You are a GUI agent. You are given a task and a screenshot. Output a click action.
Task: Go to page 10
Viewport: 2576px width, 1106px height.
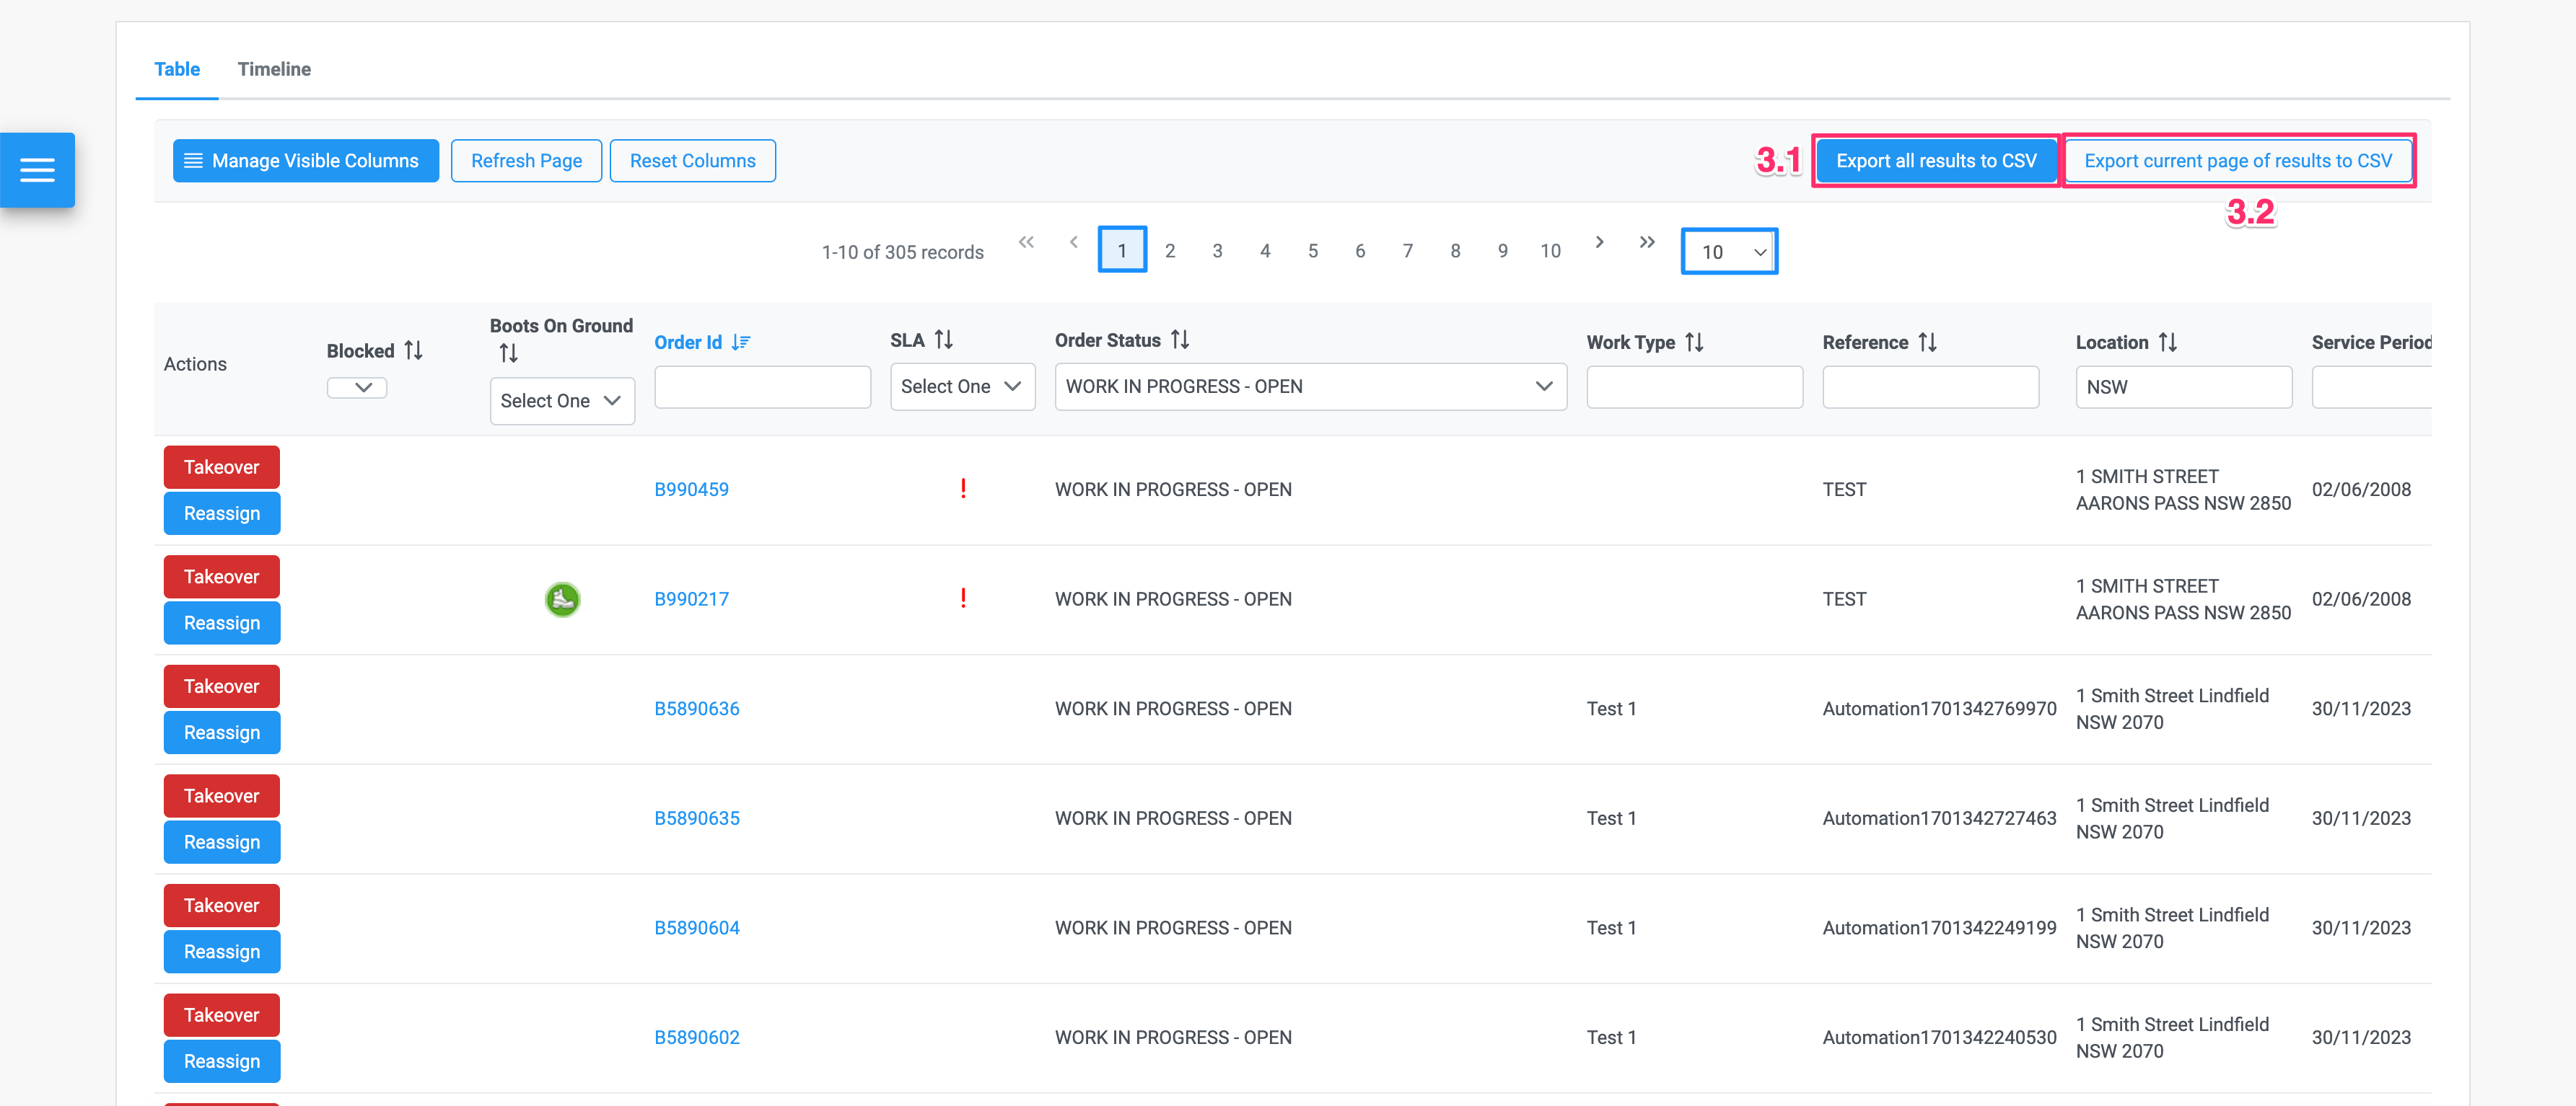coord(1550,251)
